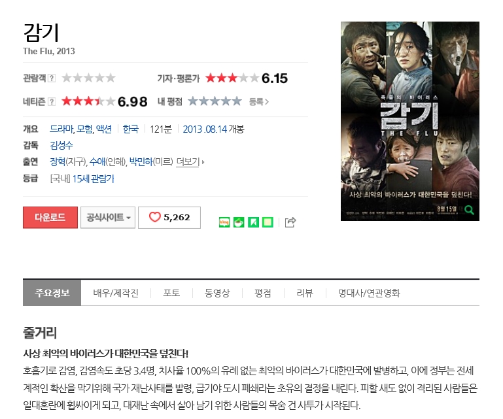Share the movie to Naver Blog

[224, 222]
